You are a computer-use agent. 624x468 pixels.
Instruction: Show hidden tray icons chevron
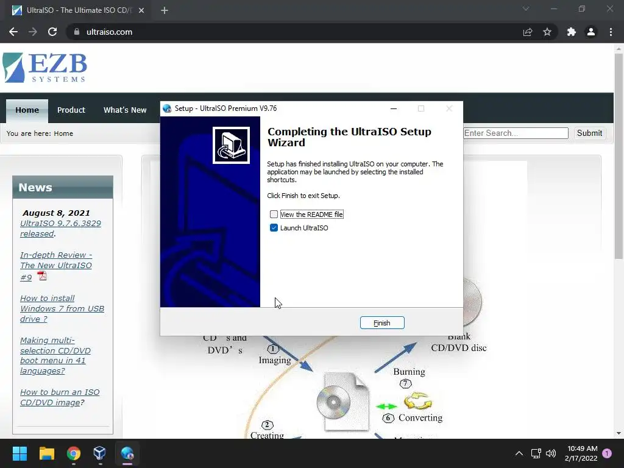pyautogui.click(x=519, y=453)
